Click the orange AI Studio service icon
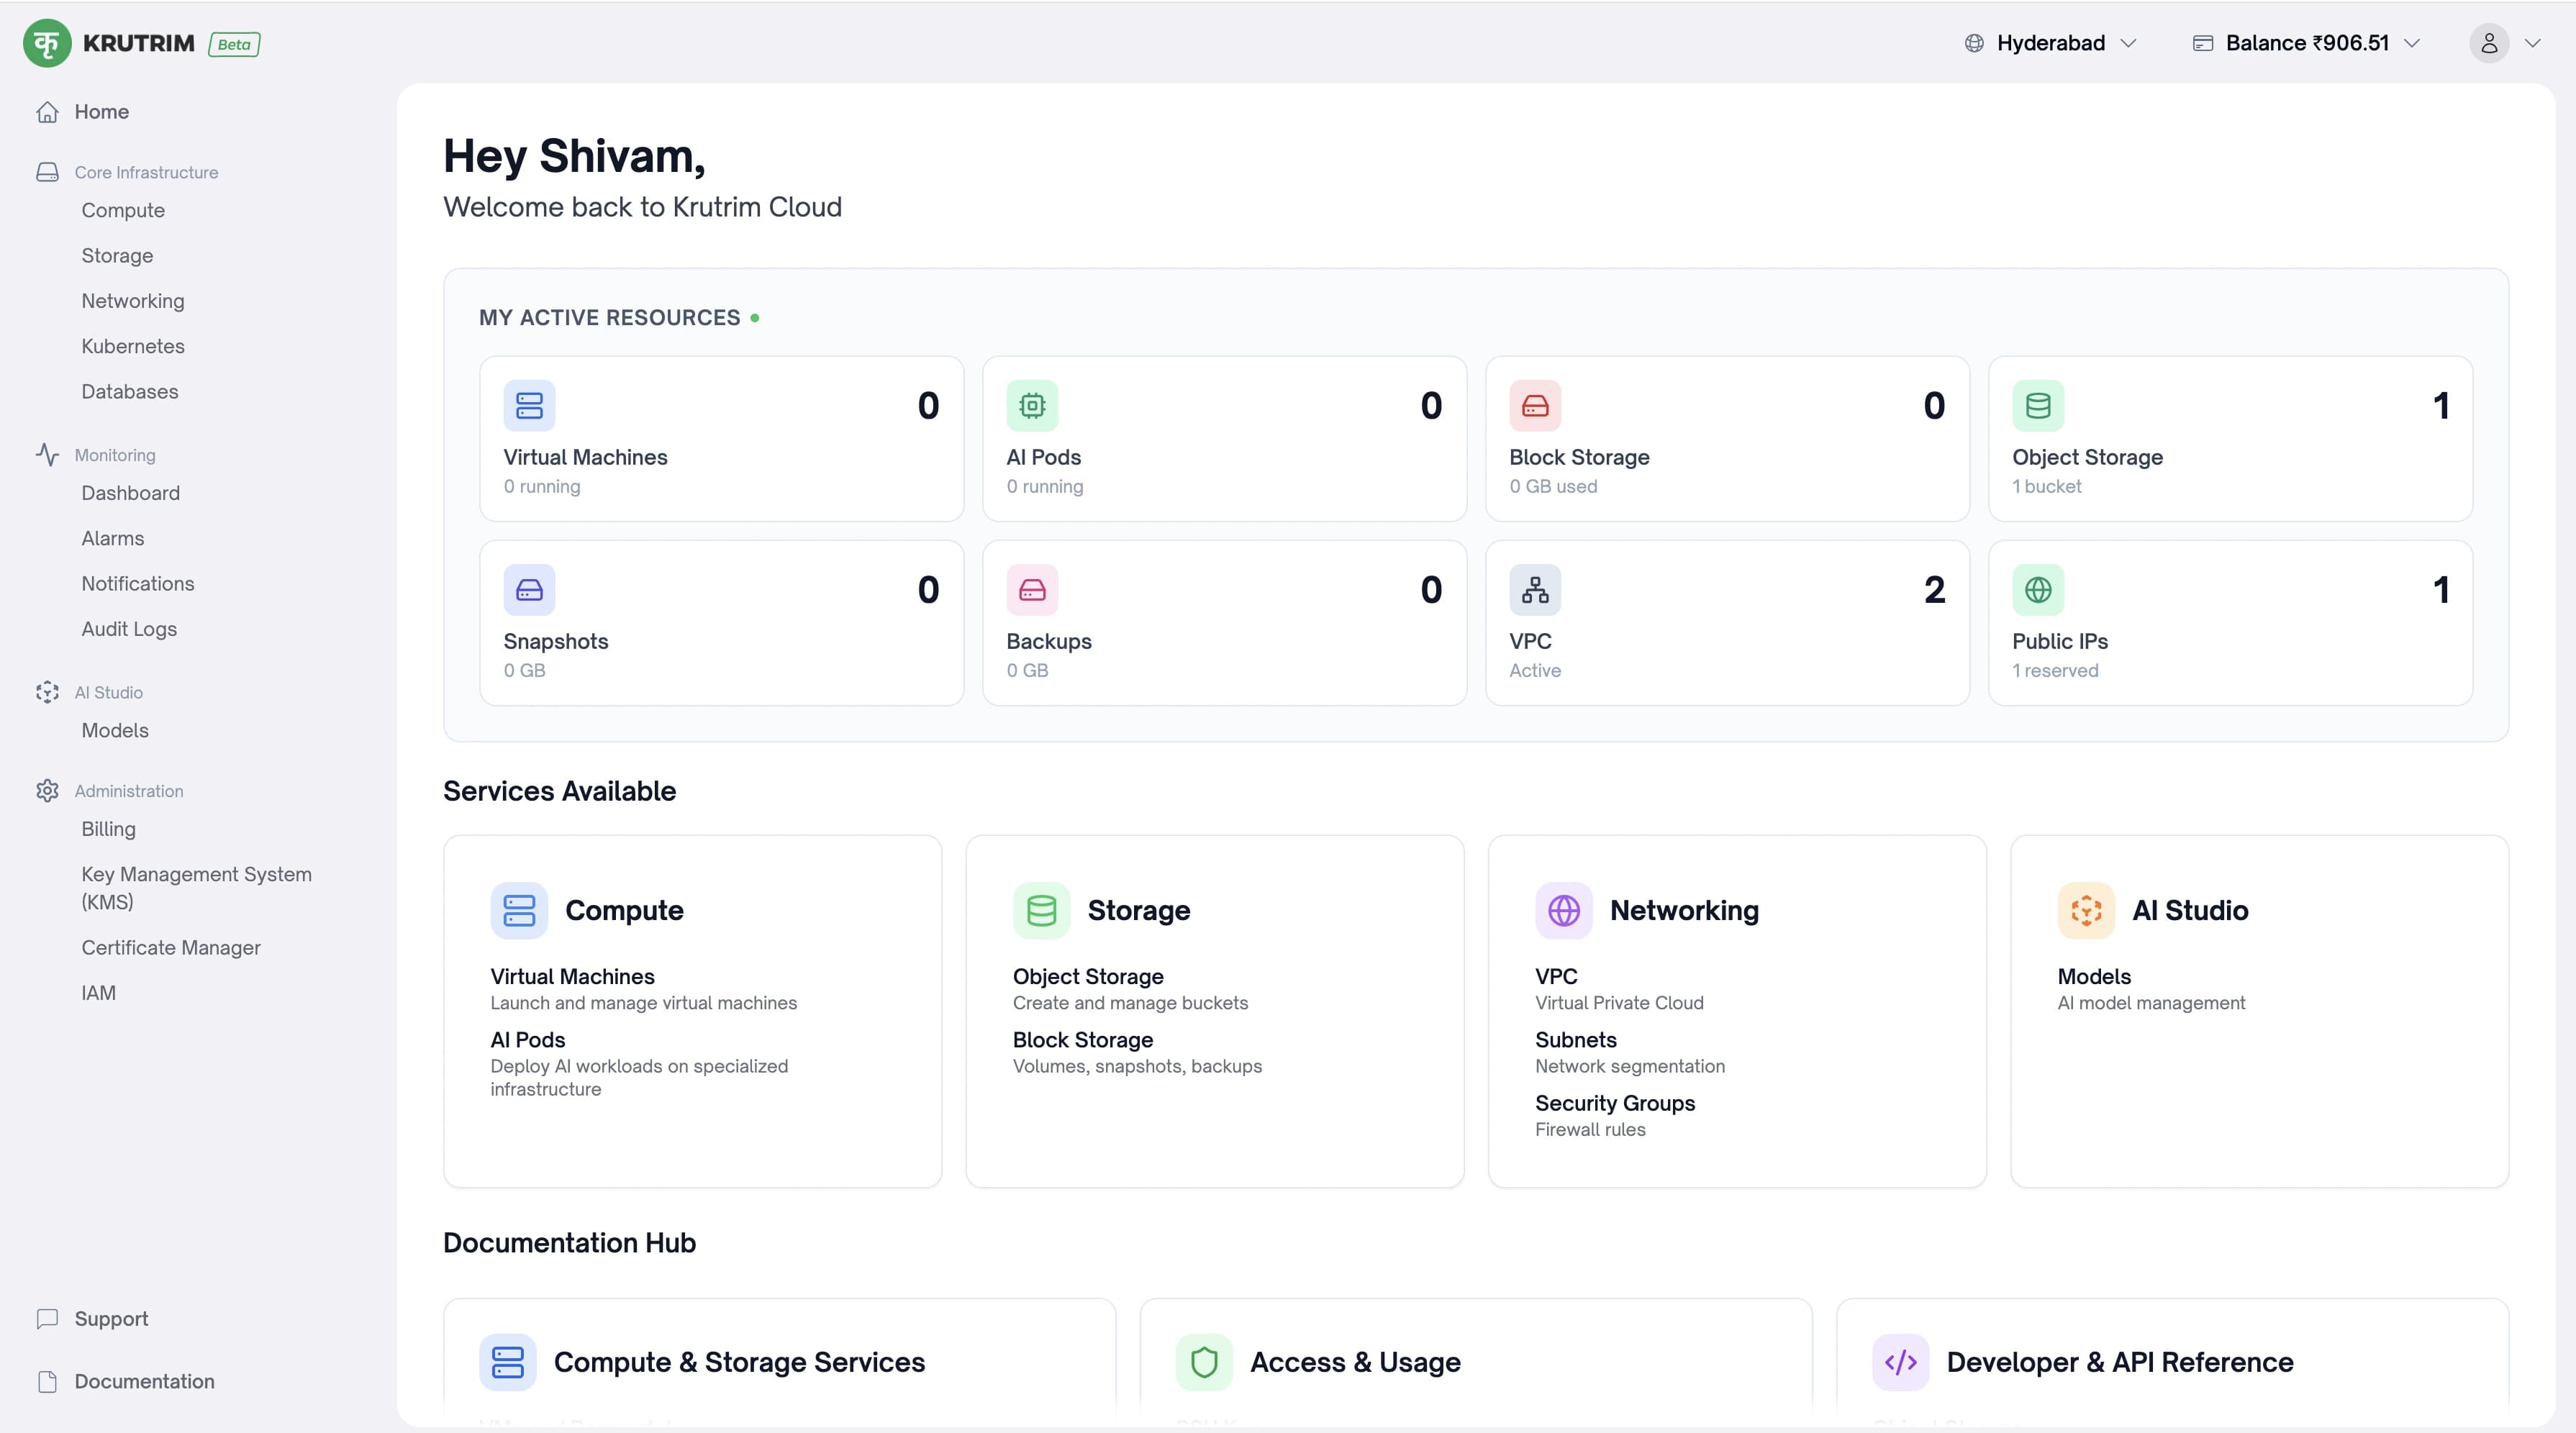2576x1433 pixels. (2086, 910)
